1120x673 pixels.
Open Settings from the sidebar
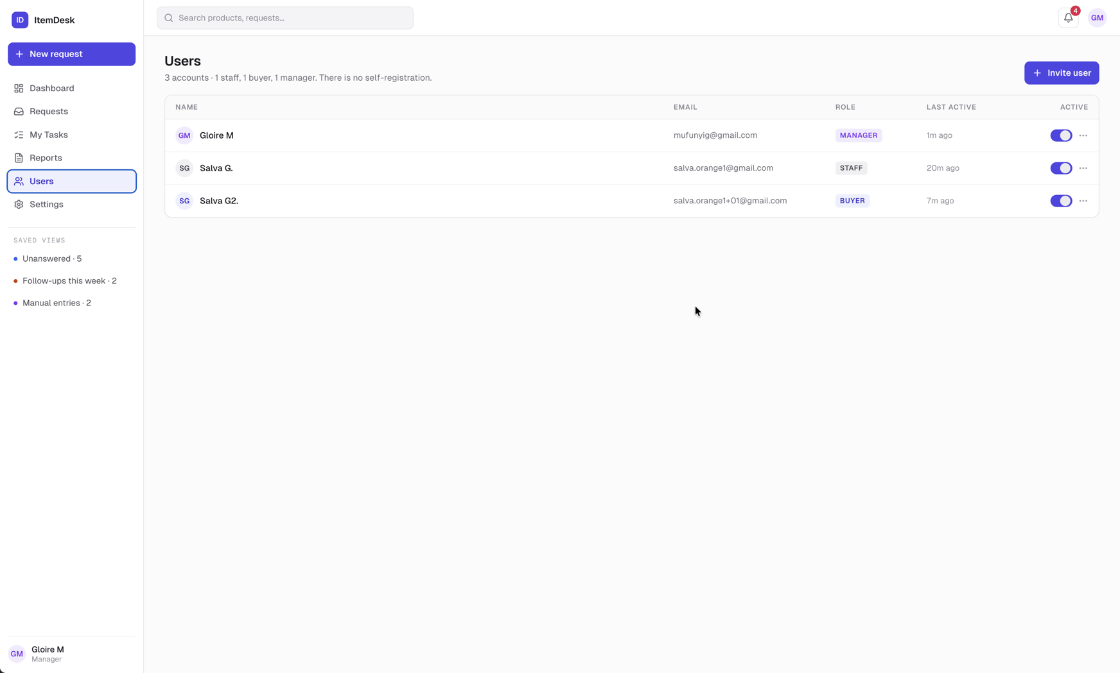[x=71, y=205]
